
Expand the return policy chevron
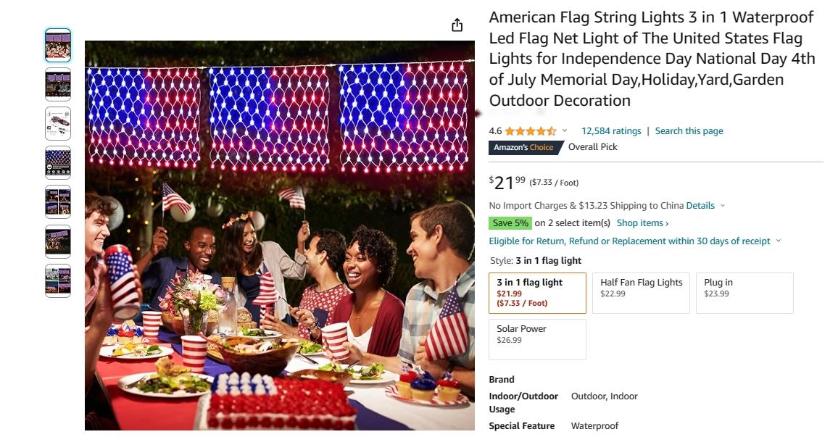pyautogui.click(x=778, y=241)
